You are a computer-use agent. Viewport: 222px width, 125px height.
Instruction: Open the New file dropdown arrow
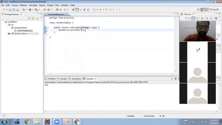pos(7,10)
